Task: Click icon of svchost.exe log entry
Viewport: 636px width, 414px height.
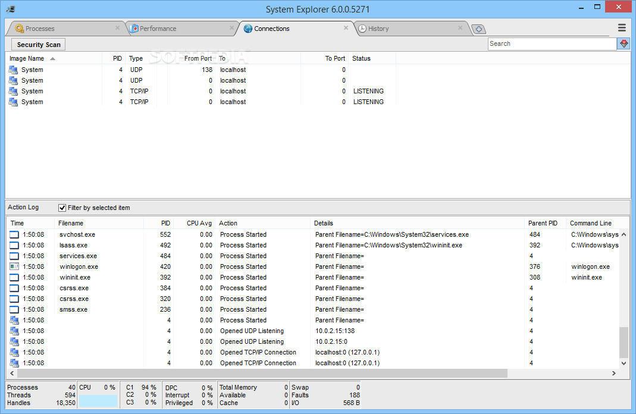Action: [x=14, y=234]
